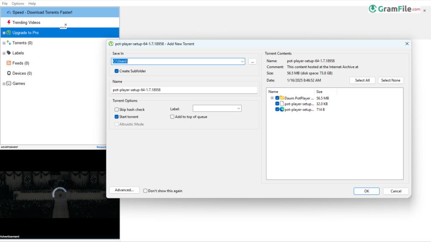Click the blank file icon for 32.0 KB item
This screenshot has width=431, height=242.
(282, 104)
